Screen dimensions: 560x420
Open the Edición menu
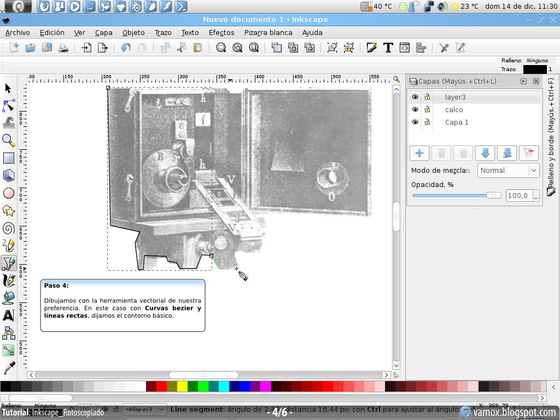click(x=52, y=32)
